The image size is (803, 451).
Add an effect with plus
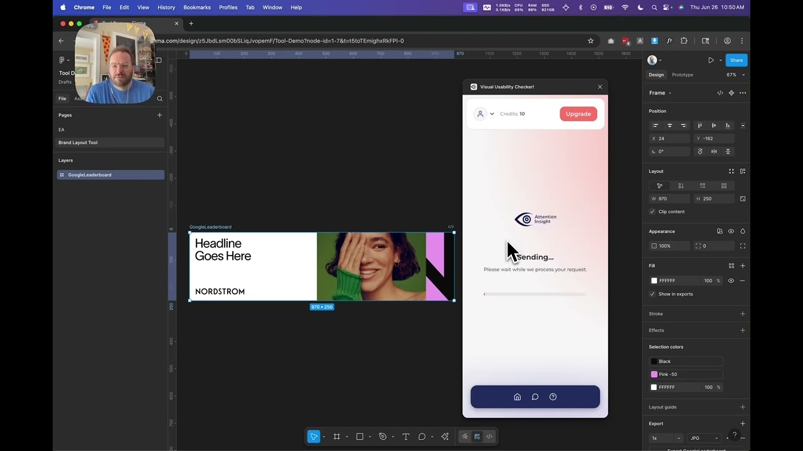(x=743, y=330)
